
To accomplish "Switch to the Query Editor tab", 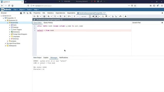I will (37, 23).
